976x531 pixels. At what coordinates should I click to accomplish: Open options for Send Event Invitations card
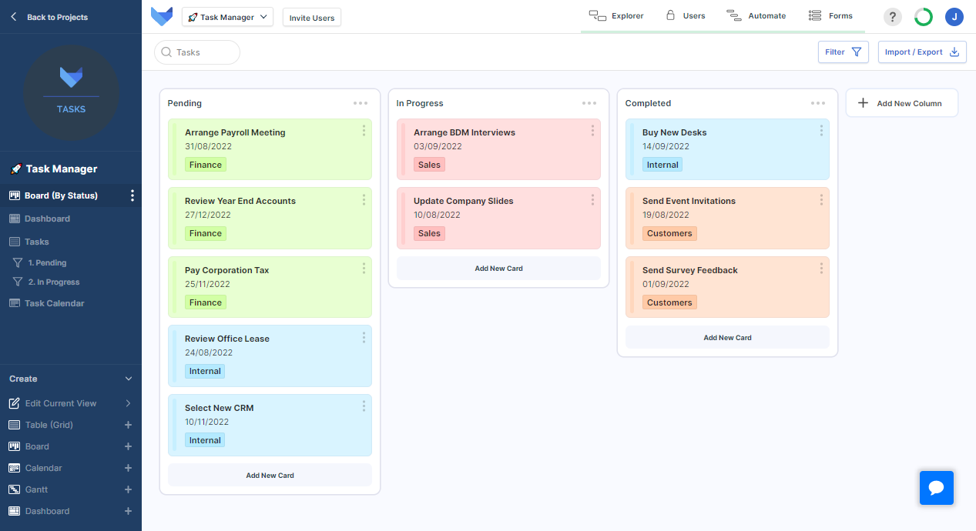tap(821, 200)
